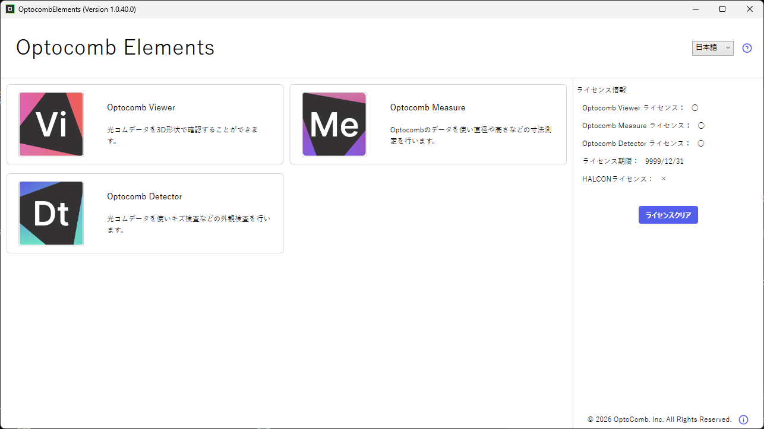Select the Optocomb Detector title text
Viewport: 764px width, 429px height.
tap(144, 196)
